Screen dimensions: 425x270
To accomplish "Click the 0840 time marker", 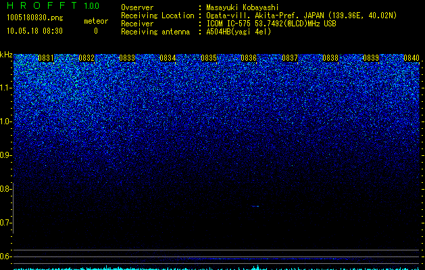I will pyautogui.click(x=411, y=58).
